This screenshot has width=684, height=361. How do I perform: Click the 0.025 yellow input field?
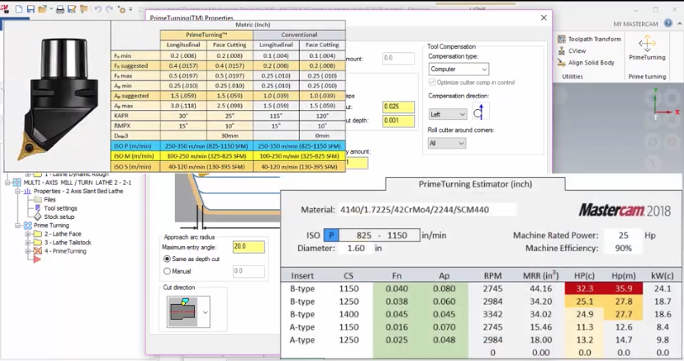[398, 107]
